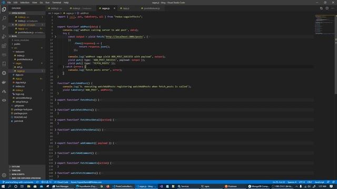Open the Selection menu
Viewport: 337px width, 189px height.
tap(25, 3)
